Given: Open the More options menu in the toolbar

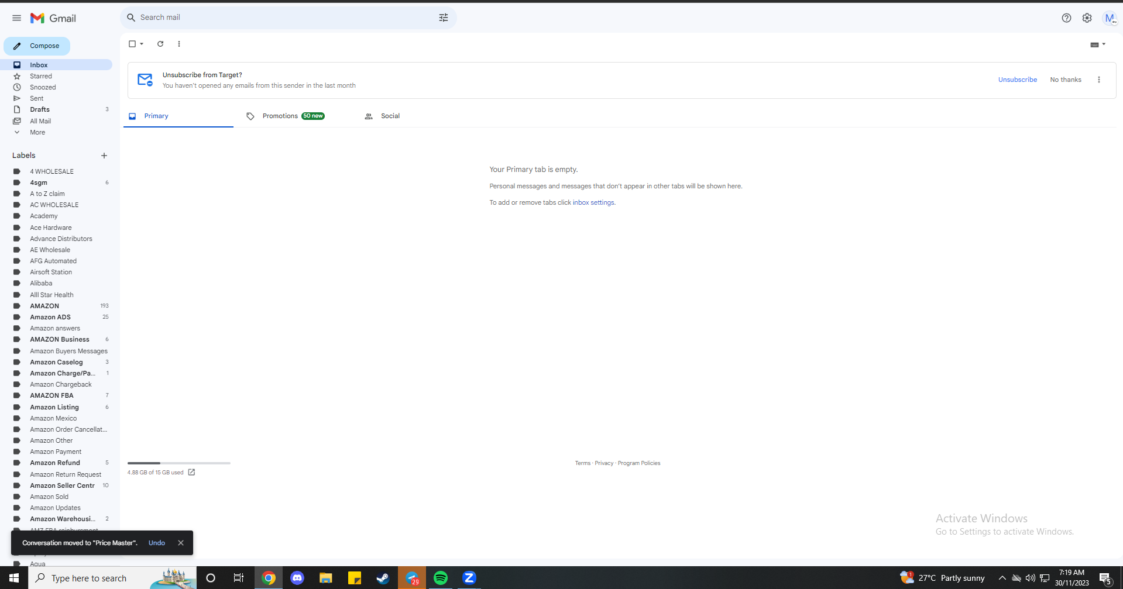Looking at the screenshot, I should [x=179, y=44].
